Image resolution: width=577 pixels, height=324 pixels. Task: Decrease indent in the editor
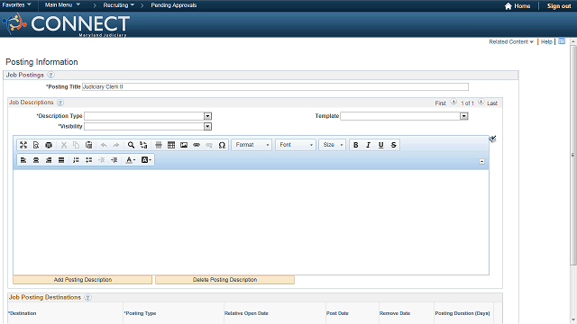pyautogui.click(x=102, y=160)
